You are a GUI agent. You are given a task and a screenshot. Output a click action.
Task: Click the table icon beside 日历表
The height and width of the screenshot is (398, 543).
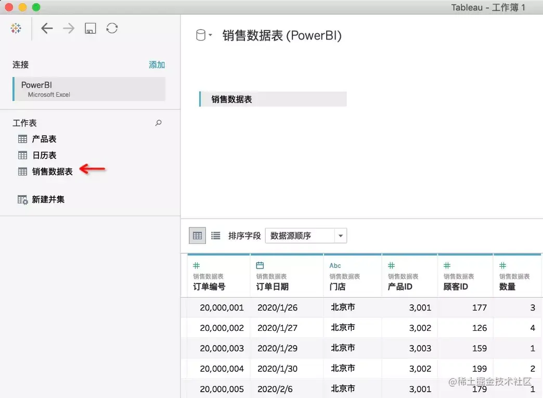coord(22,155)
